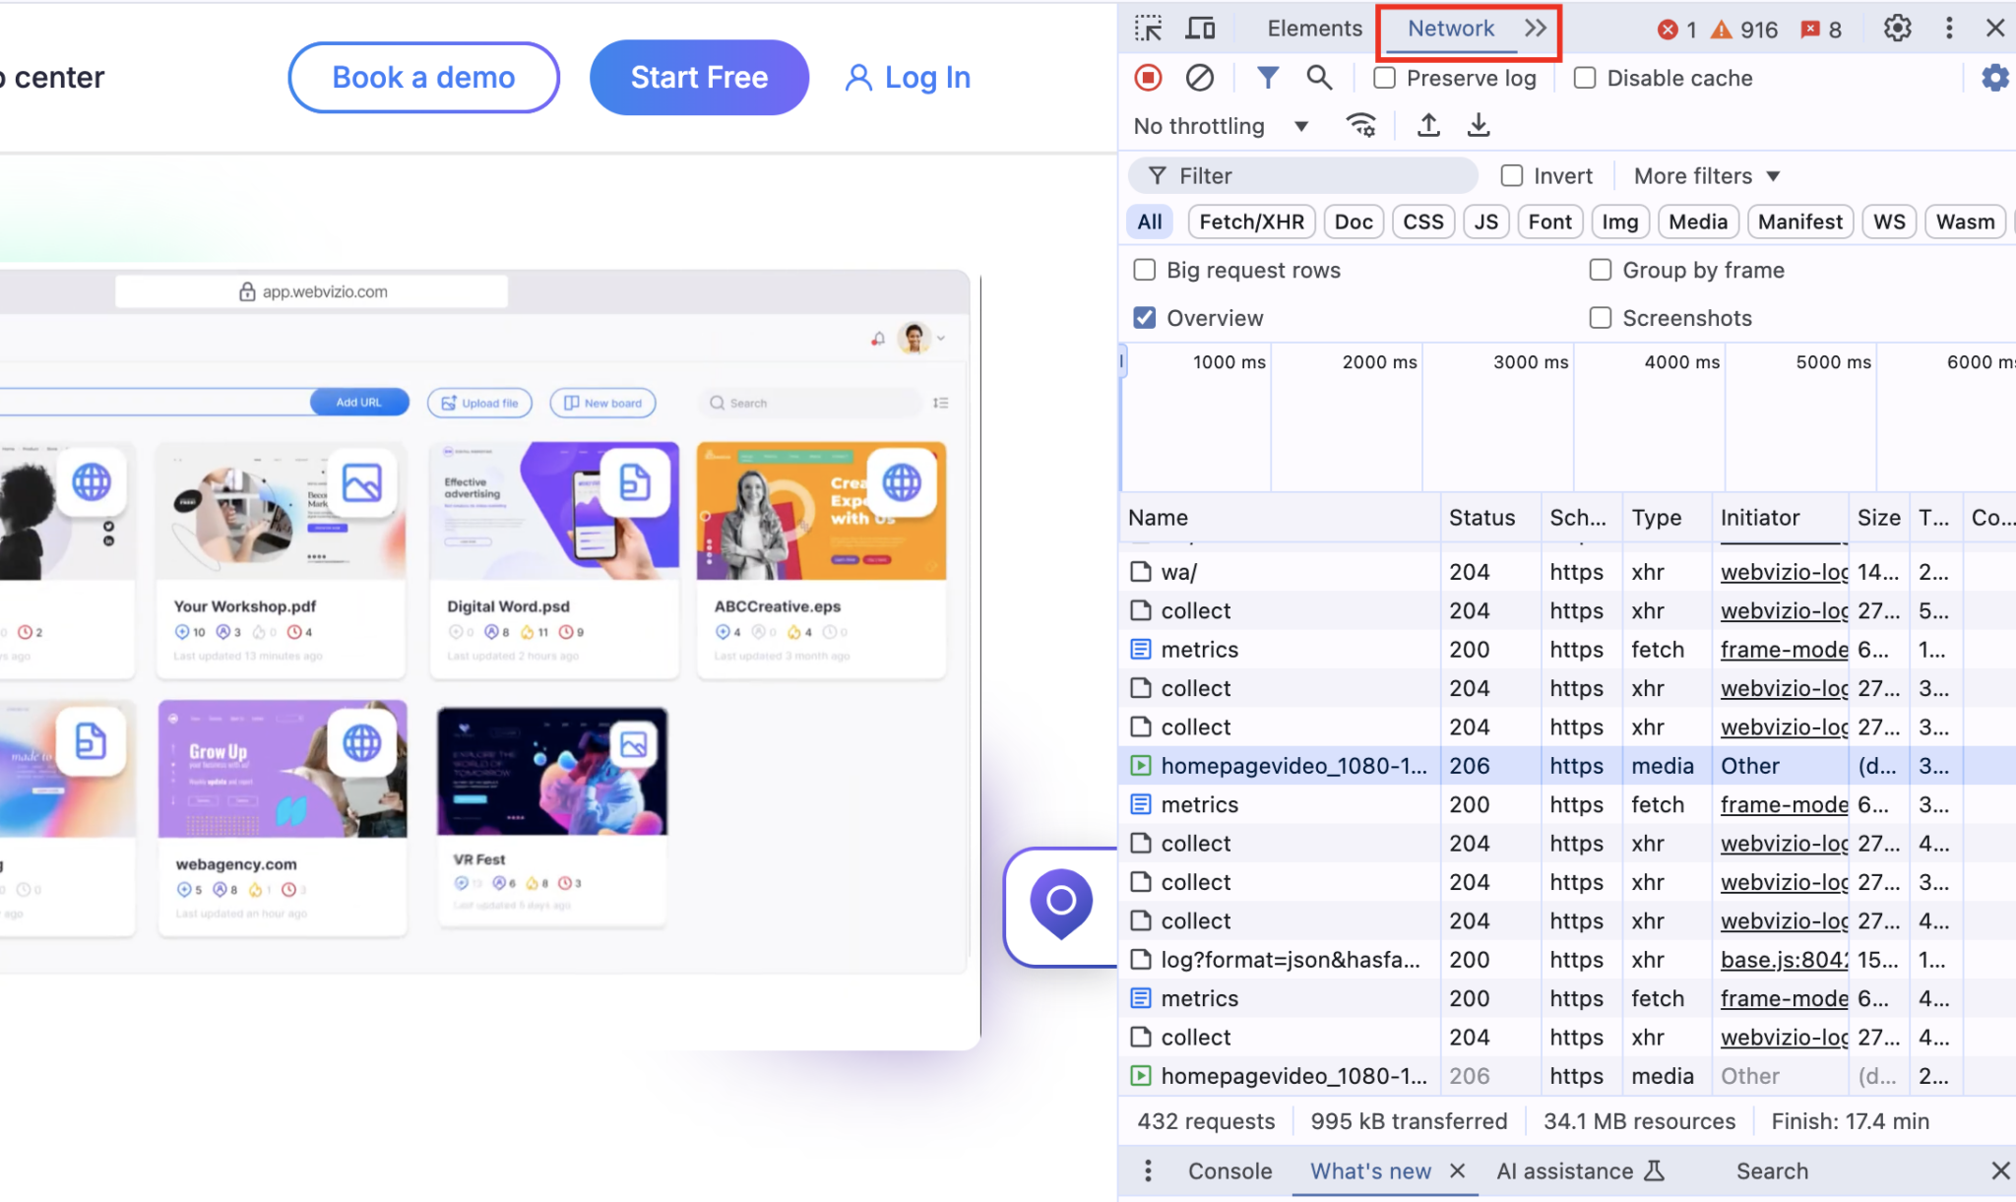
Task: Export the network log as HAR
Action: pyautogui.click(x=1478, y=125)
